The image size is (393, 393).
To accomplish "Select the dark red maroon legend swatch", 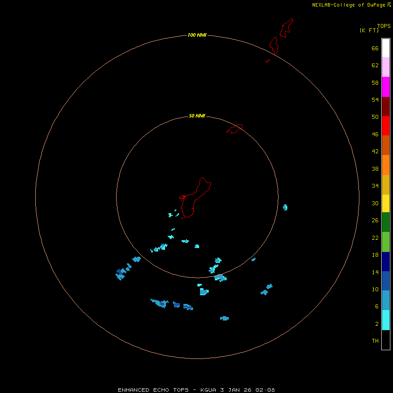I will tap(386, 106).
